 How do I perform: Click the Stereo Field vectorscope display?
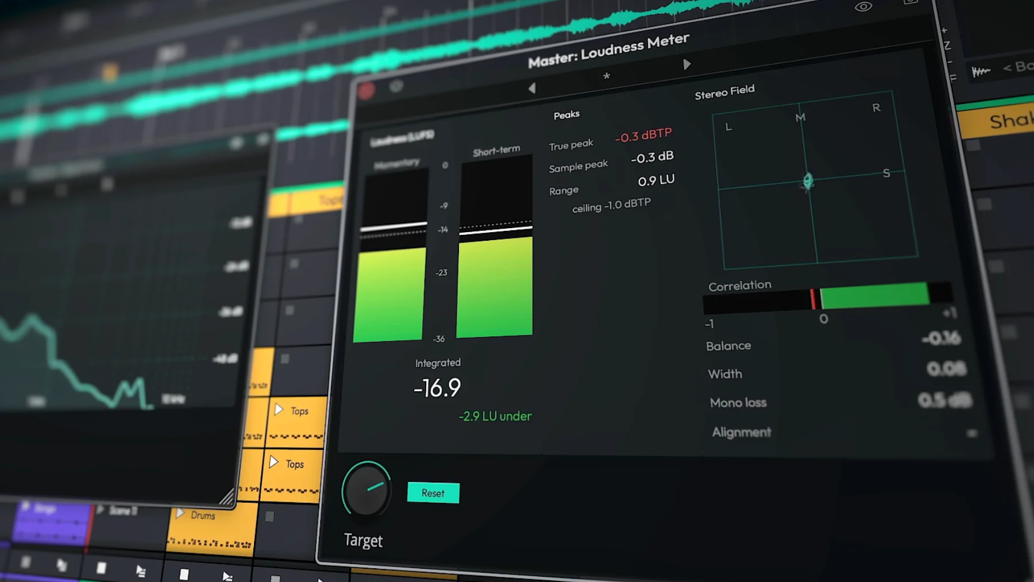(815, 180)
